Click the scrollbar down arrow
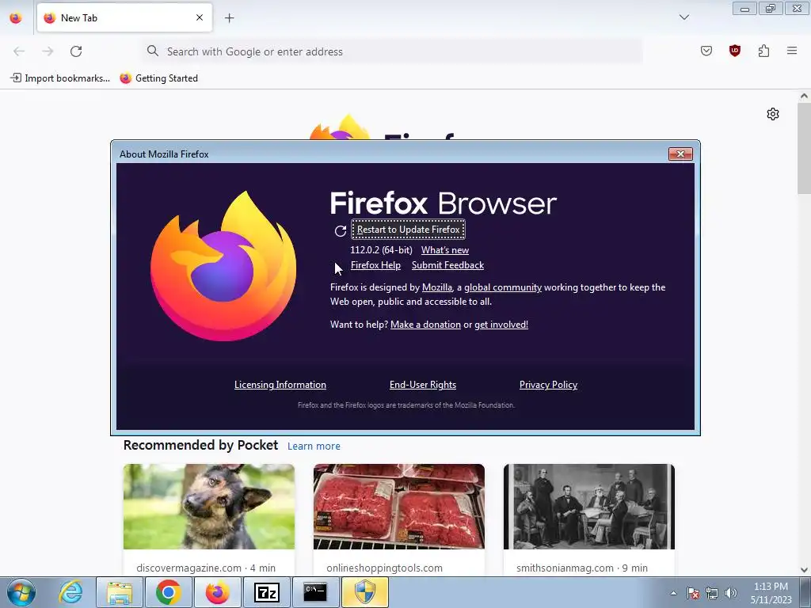 point(804,570)
